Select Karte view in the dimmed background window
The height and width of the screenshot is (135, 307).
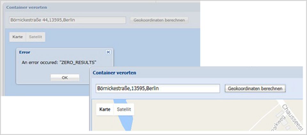tap(17, 37)
